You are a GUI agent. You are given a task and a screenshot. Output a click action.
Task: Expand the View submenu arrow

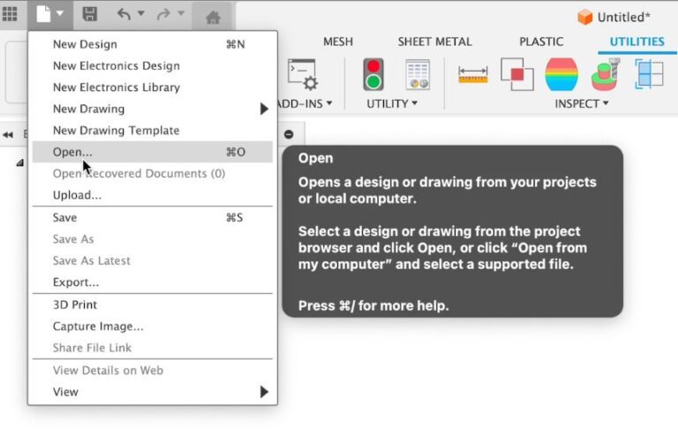(264, 392)
